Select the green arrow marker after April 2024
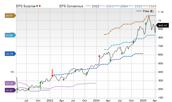 pos(110,60)
